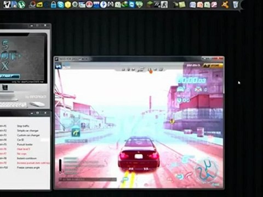Click the yellow car dock icon
The image size is (263, 197).
point(39,4)
